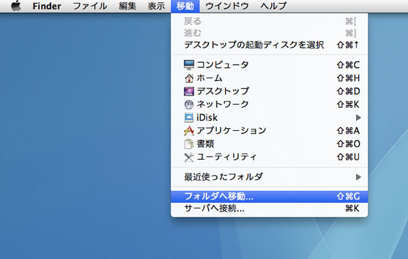408x259 pixels.
Task: Expand 最近使ったフォルダ submenu arrow
Action: [359, 176]
